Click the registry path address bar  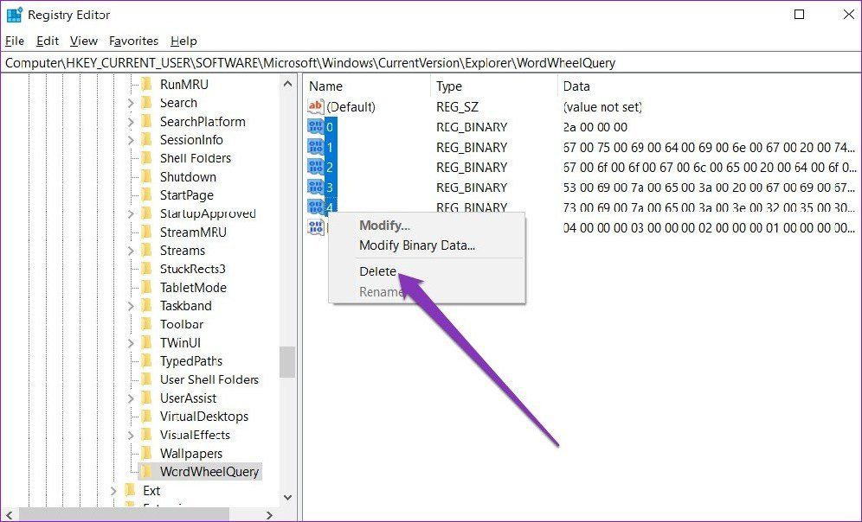point(431,63)
